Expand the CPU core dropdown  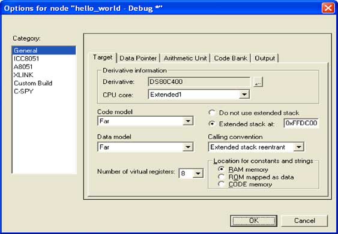click(x=244, y=95)
